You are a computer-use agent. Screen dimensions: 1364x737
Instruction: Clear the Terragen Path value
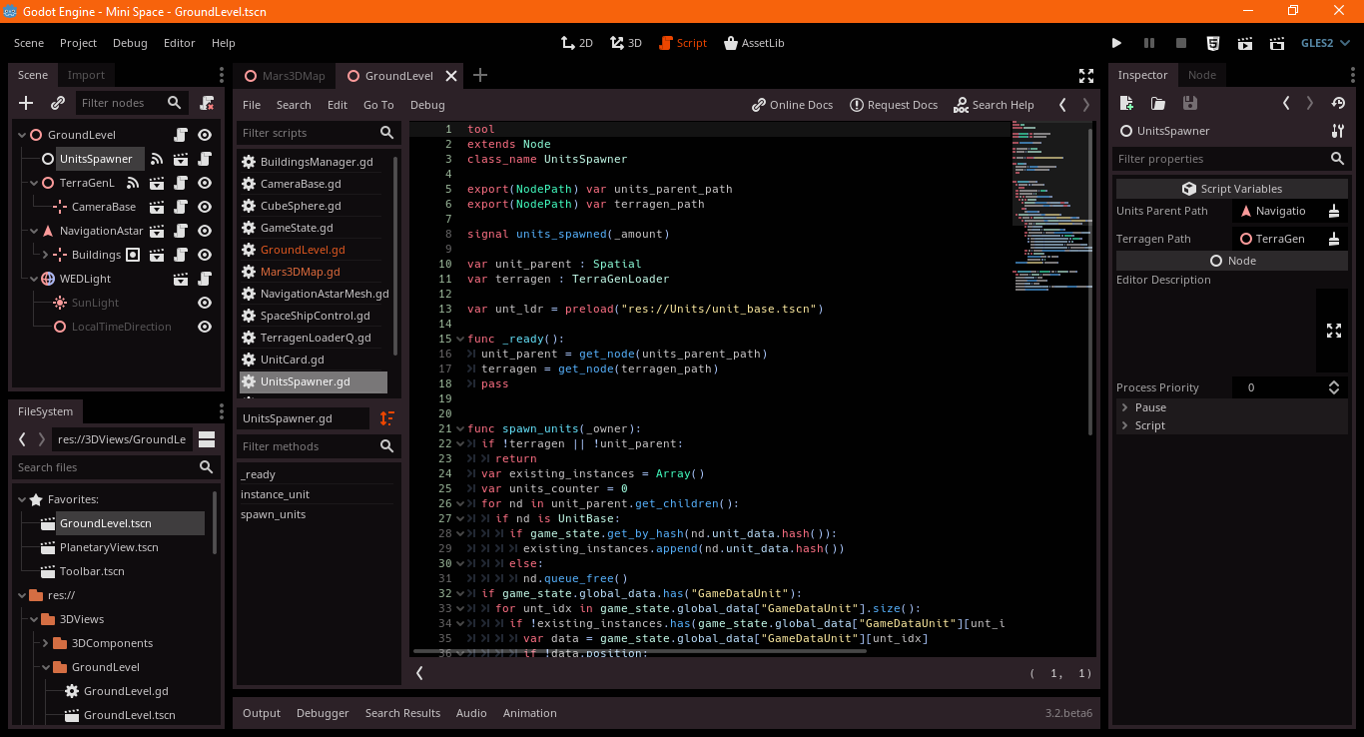(x=1334, y=239)
